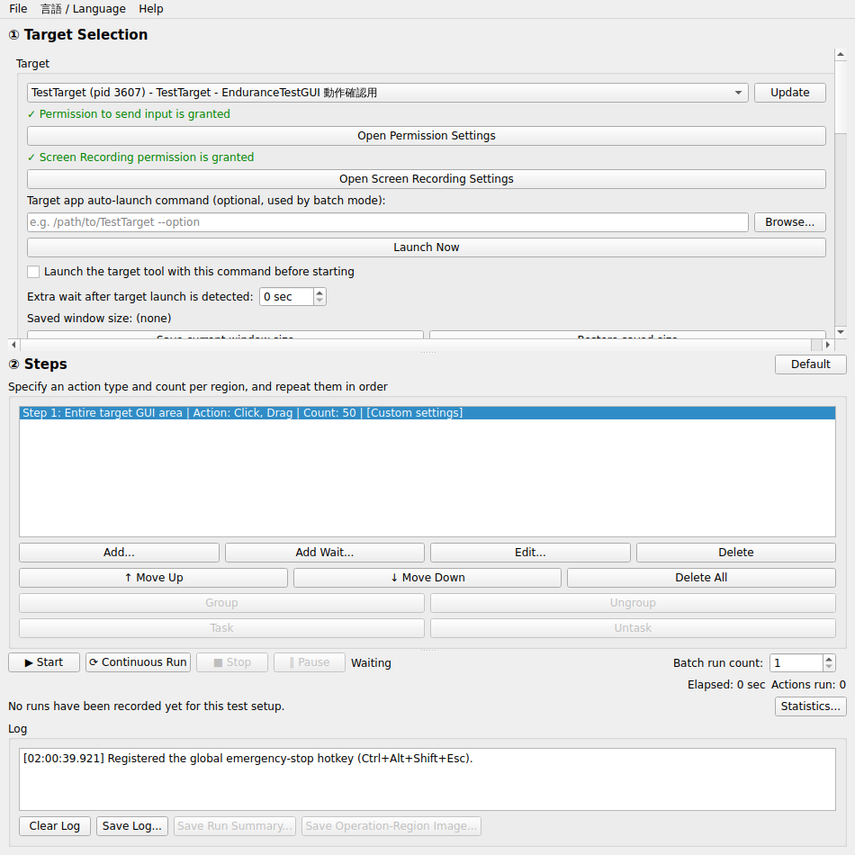Increase extra wait seconds with up arrow
Screen dimensions: 855x855
pyautogui.click(x=319, y=292)
